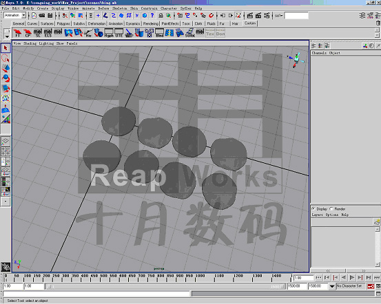381x304 pixels.
Task: Open the Skeleton menu
Action: pyautogui.click(x=120, y=8)
